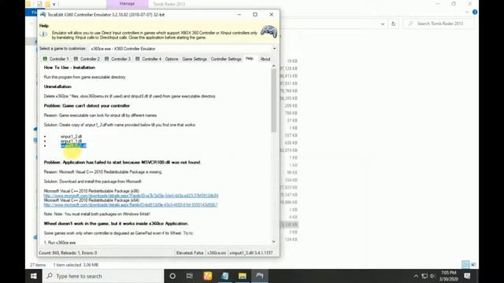Open the orange app on the taskbar

pyautogui.click(x=208, y=276)
